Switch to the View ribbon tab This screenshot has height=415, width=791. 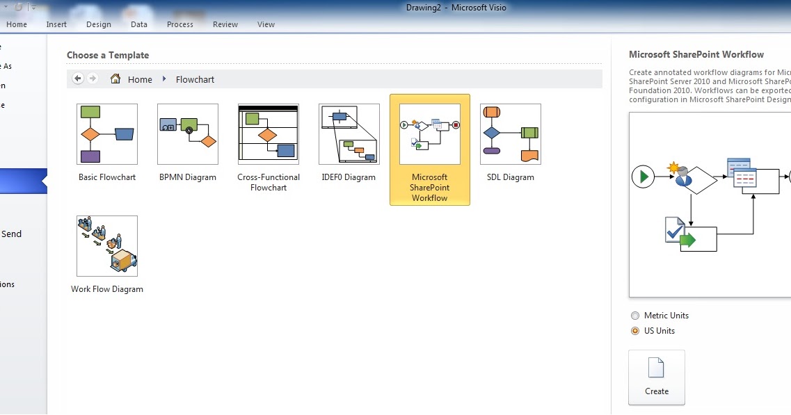(x=266, y=24)
